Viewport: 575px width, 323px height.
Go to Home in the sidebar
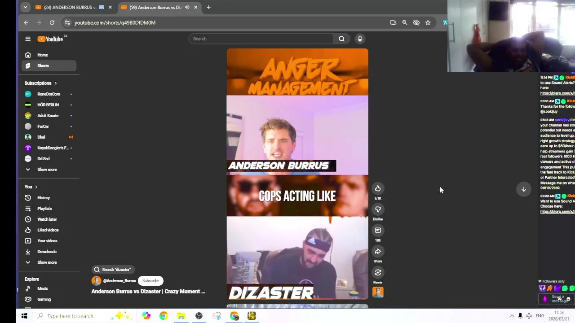pos(49,55)
